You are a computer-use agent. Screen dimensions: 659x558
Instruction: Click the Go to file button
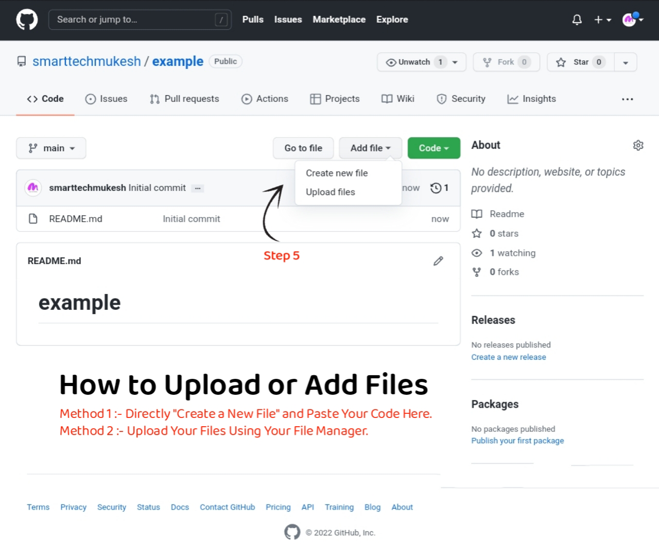click(303, 148)
